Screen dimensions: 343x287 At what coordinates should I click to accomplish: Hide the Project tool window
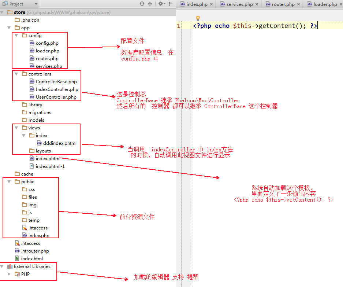(x=170, y=4)
